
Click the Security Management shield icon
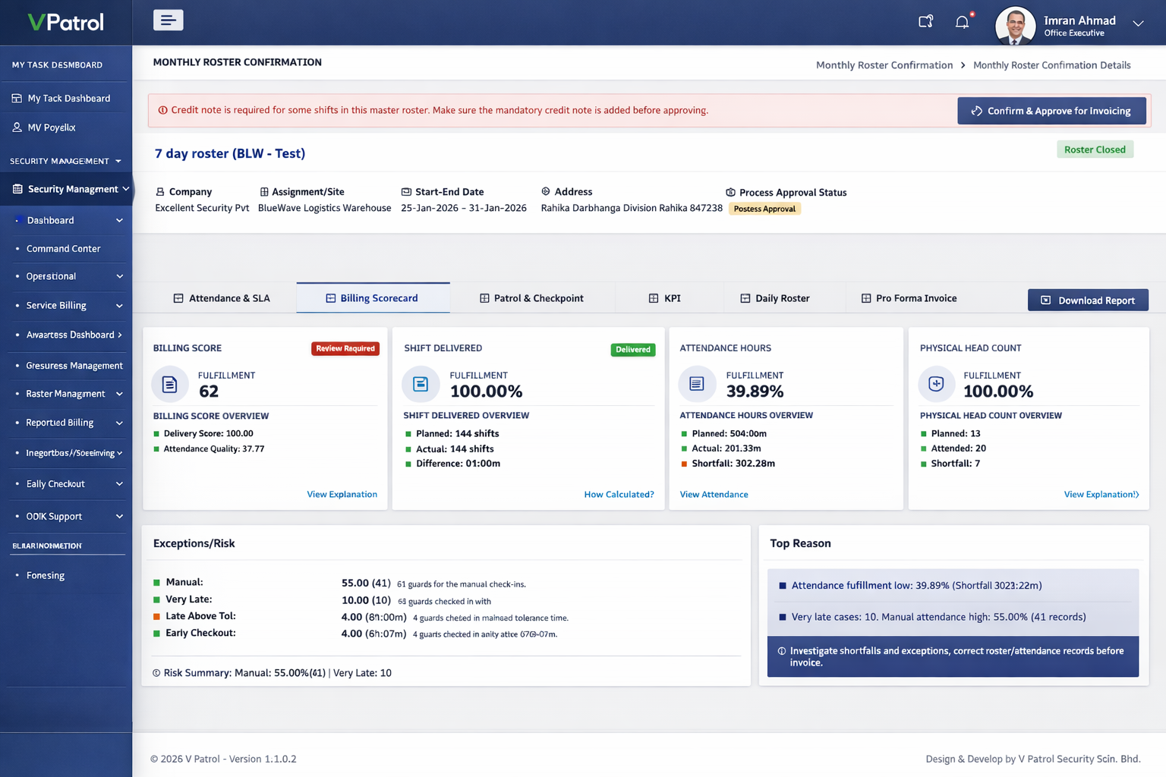(x=17, y=189)
